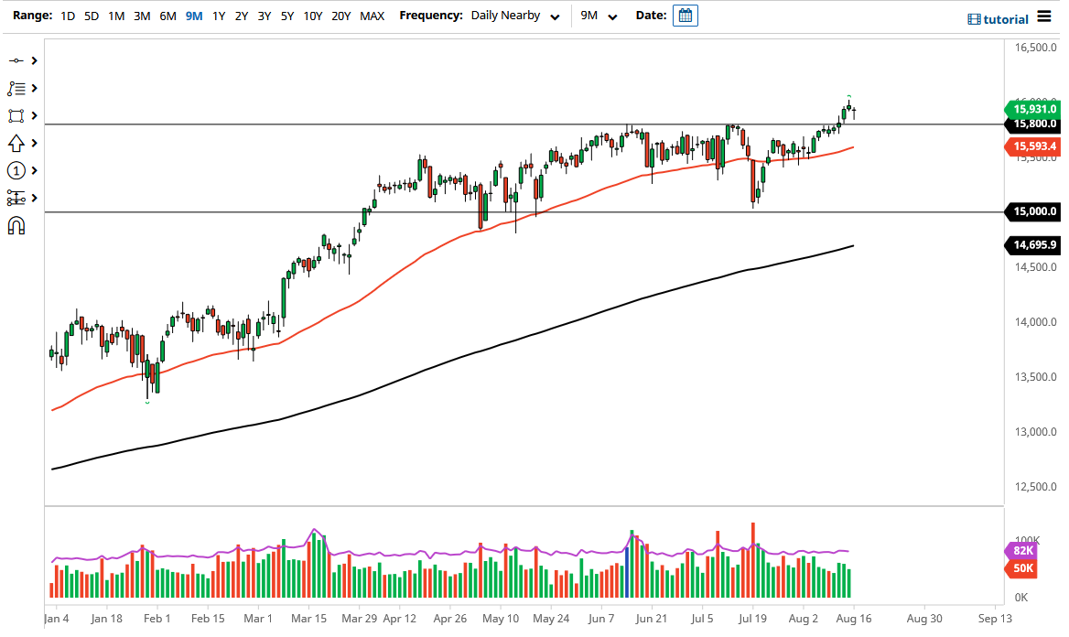
Task: Click the 16,500.0 price axis label
Action: (x=1036, y=48)
